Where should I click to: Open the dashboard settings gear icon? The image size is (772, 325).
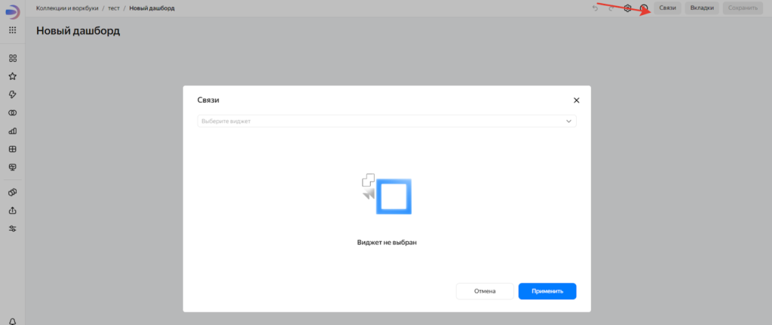click(626, 8)
